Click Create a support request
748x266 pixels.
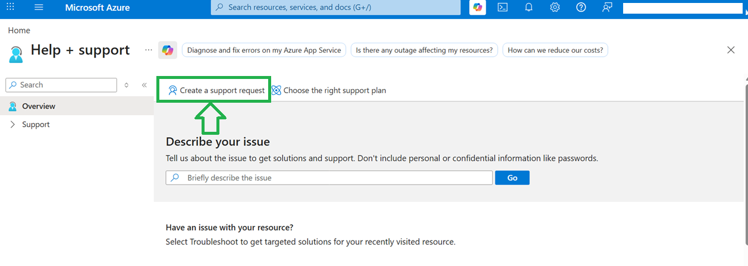216,90
